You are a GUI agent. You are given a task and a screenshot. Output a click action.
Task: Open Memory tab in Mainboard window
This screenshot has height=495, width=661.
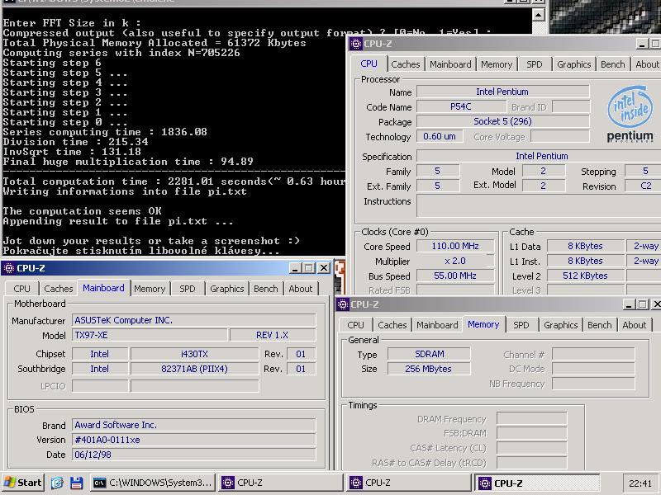pos(150,289)
